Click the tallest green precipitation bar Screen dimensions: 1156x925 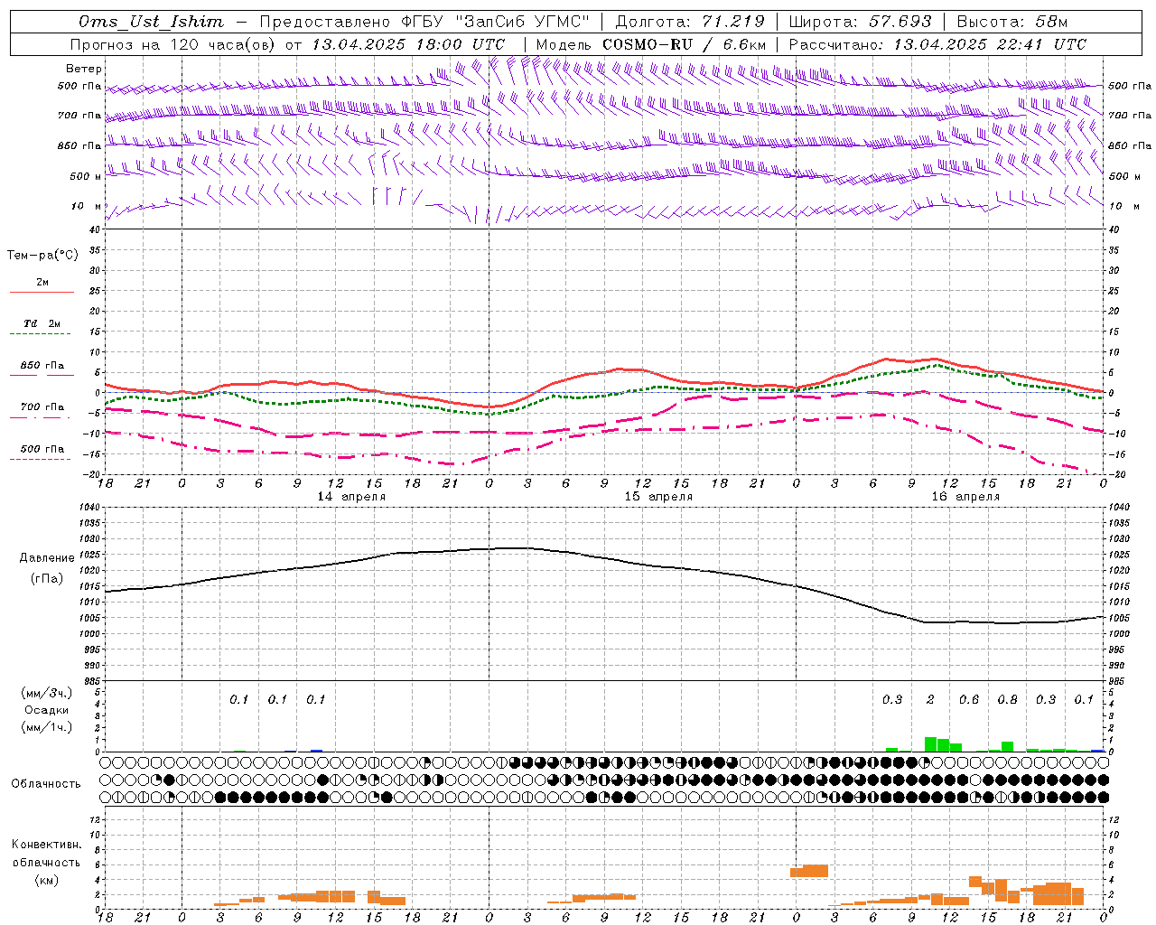[930, 744]
